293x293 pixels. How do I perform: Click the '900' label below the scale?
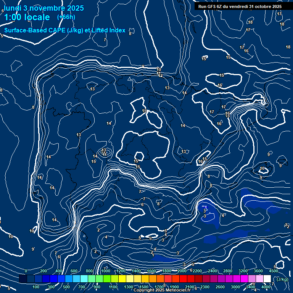tap(97, 287)
